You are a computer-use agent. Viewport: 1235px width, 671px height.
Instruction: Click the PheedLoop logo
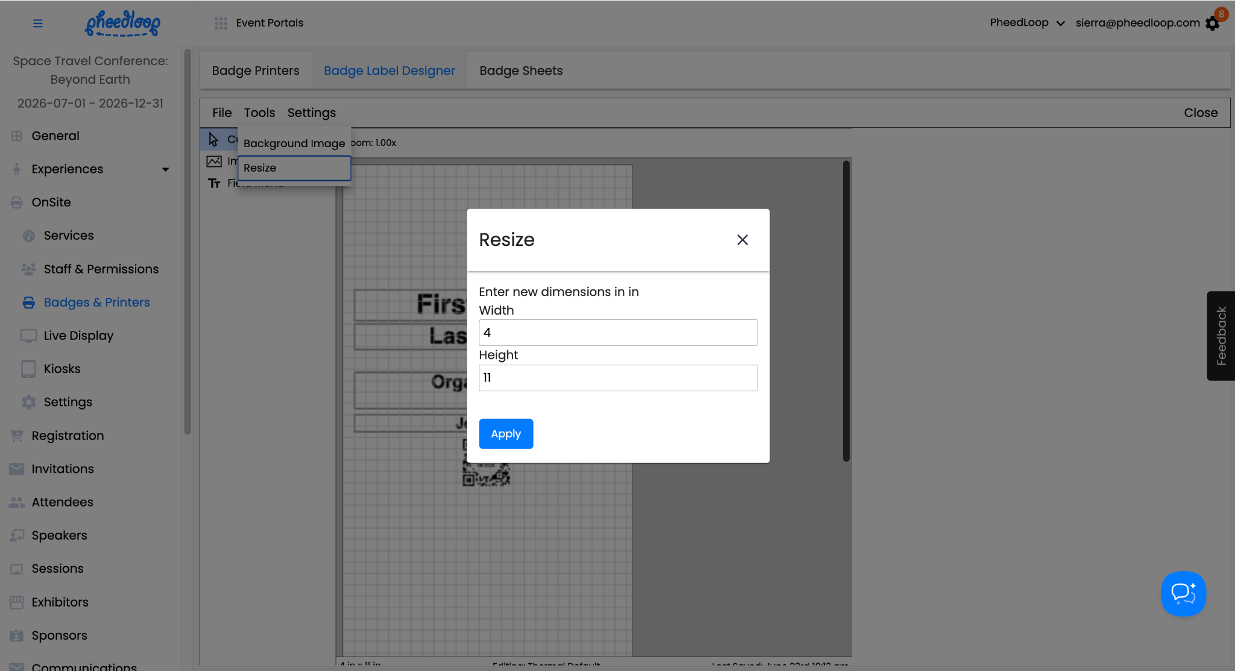click(x=122, y=24)
